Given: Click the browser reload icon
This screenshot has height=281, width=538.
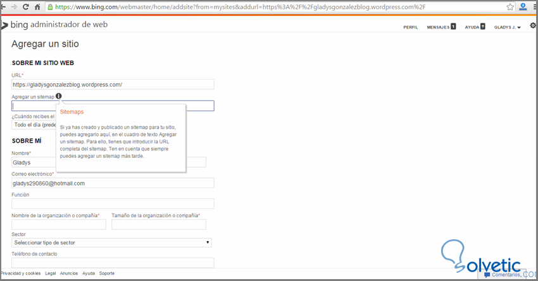Looking at the screenshot, I should (x=26, y=7).
